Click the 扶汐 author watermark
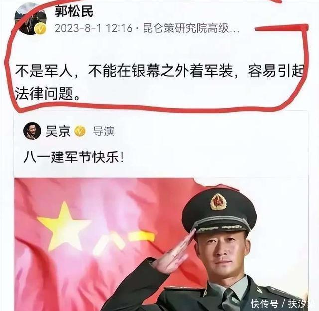Image resolution: width=319 pixels, height=311 pixels. [301, 304]
